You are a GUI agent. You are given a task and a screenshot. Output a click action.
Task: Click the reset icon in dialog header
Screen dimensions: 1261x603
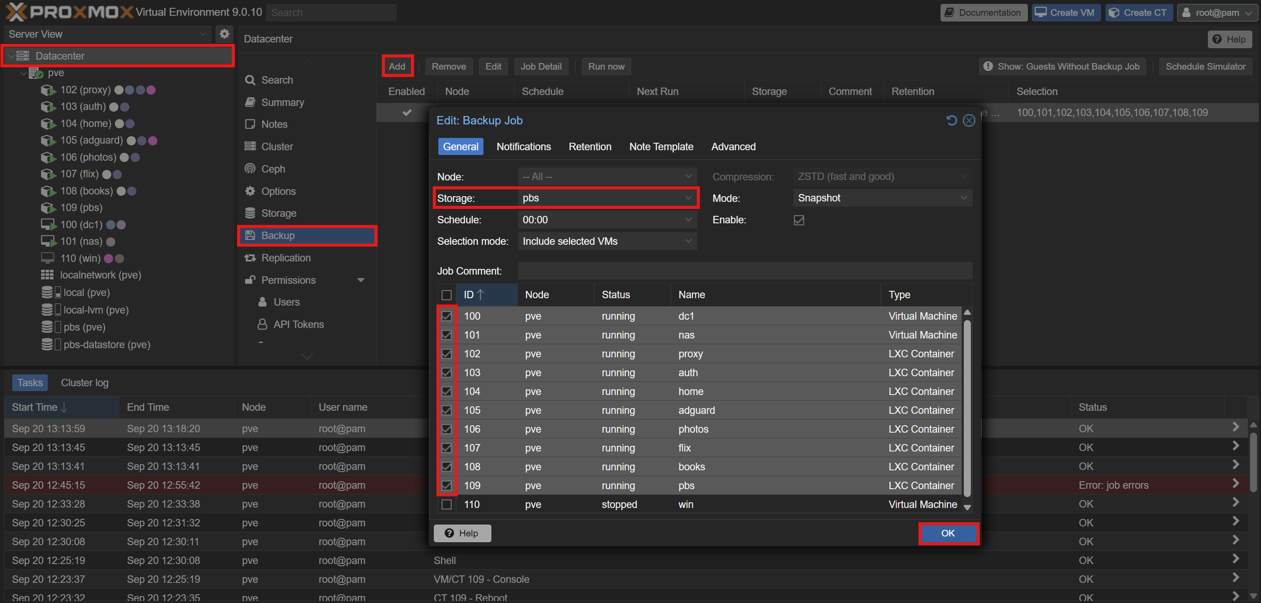tap(951, 120)
